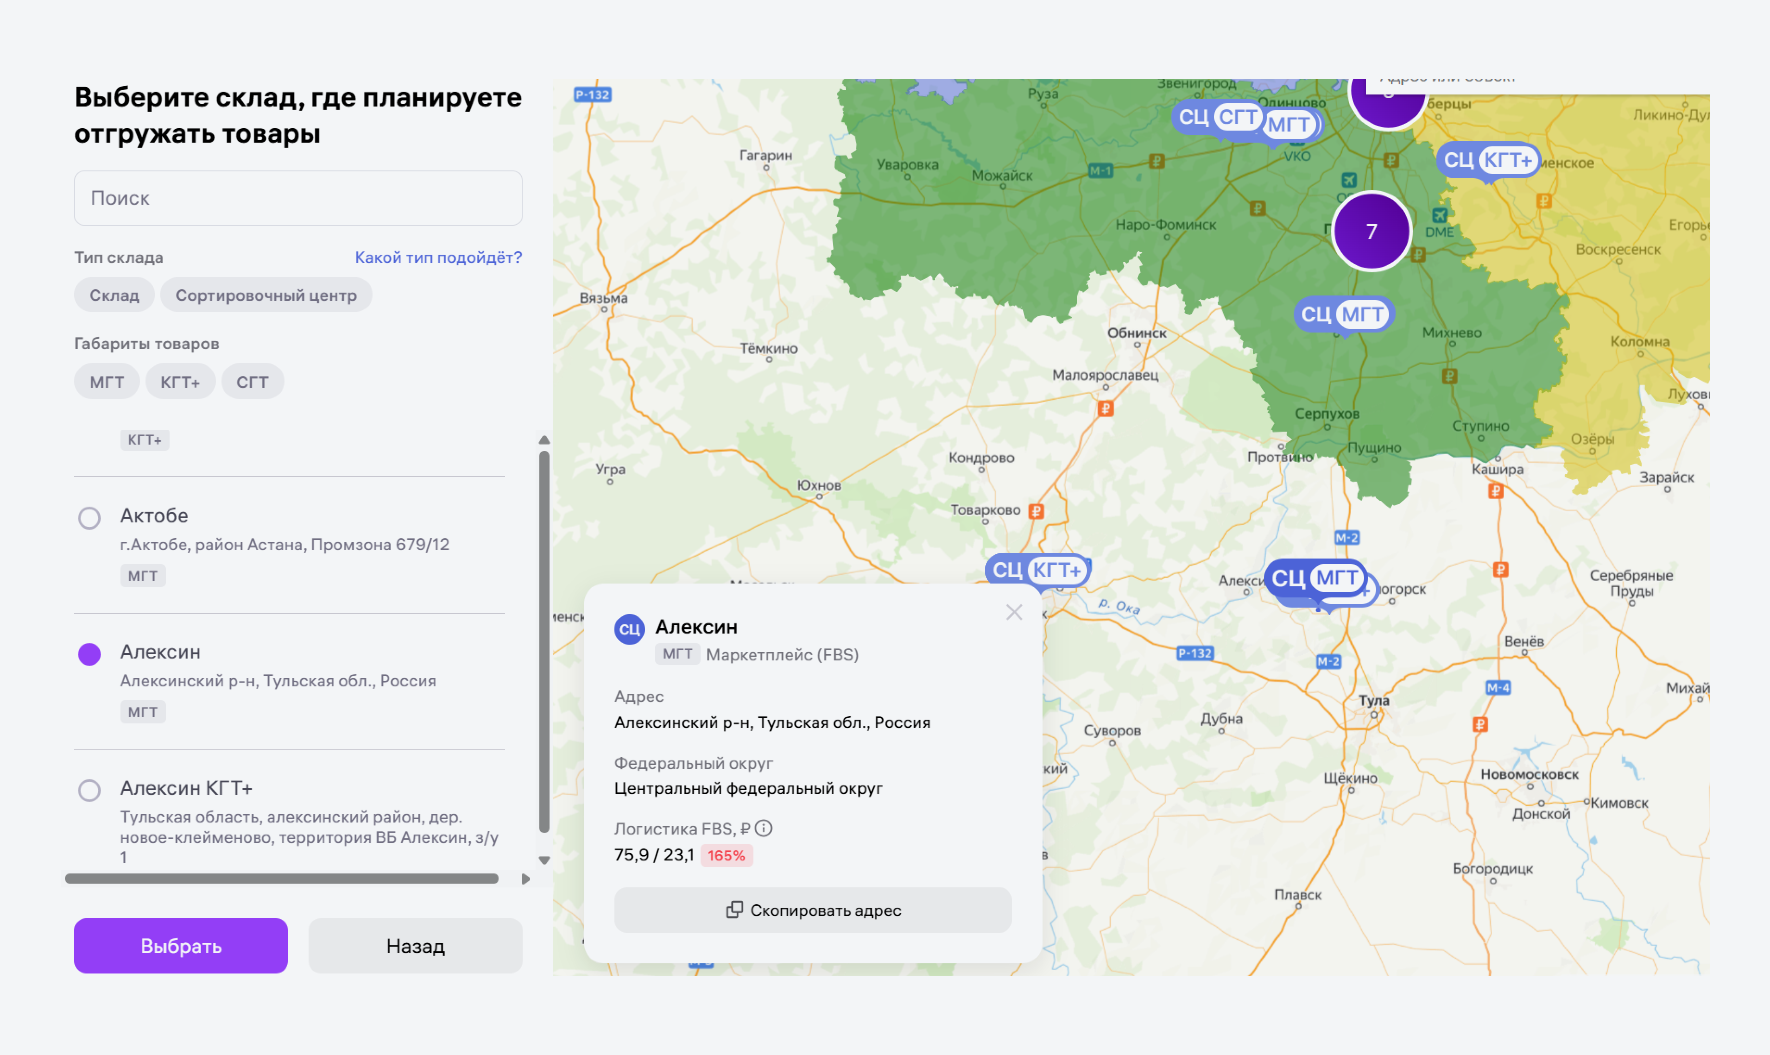Select the Актобе warehouse radio button
This screenshot has width=1770, height=1055.
[89, 518]
